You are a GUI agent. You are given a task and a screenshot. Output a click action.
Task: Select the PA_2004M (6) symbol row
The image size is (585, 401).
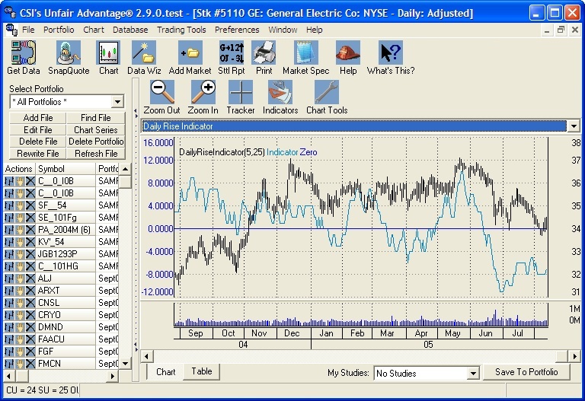click(x=66, y=230)
